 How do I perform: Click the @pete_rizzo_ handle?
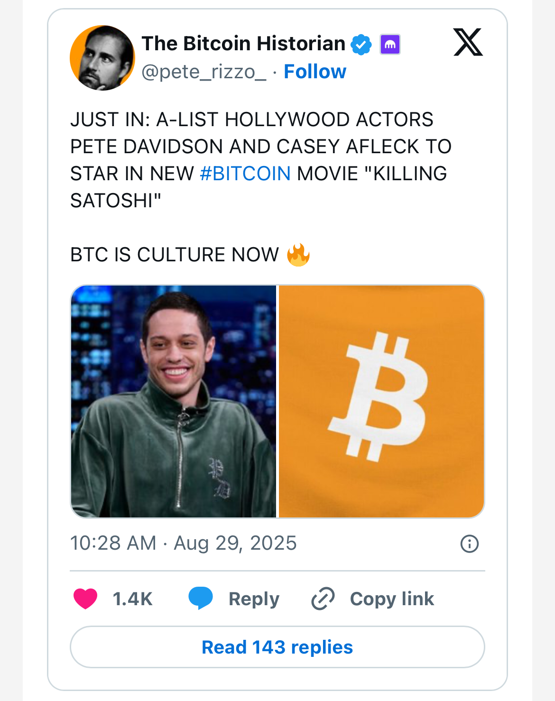point(204,72)
